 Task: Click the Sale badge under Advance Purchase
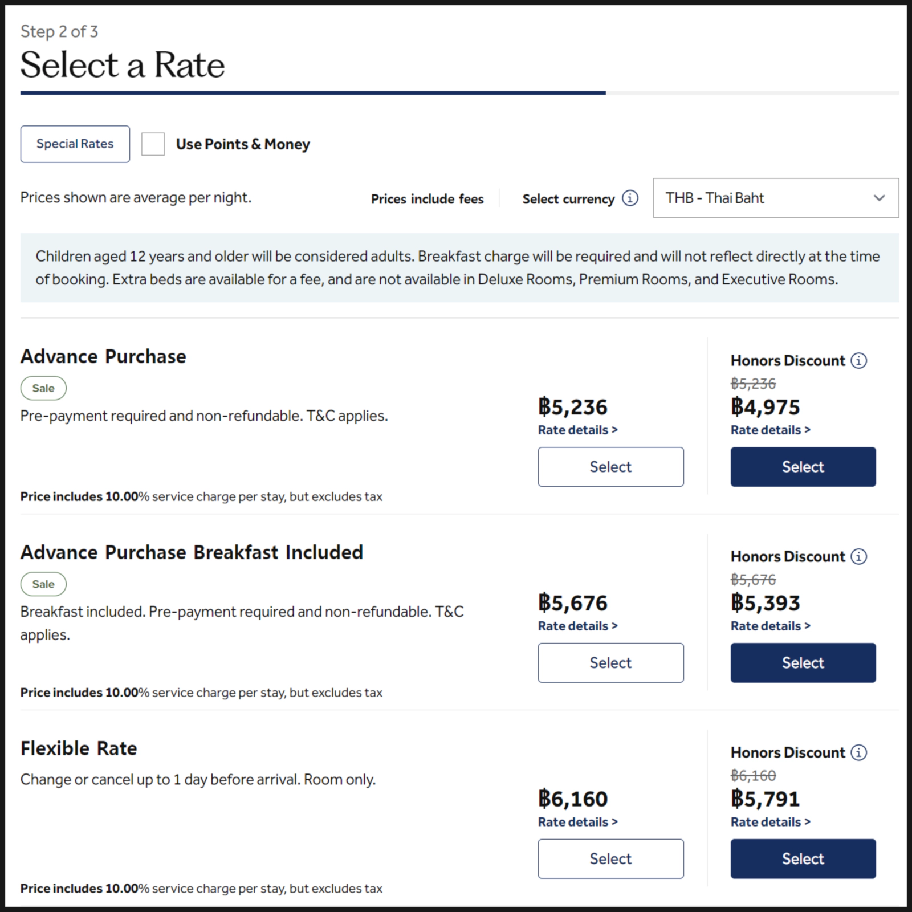pyautogui.click(x=43, y=389)
